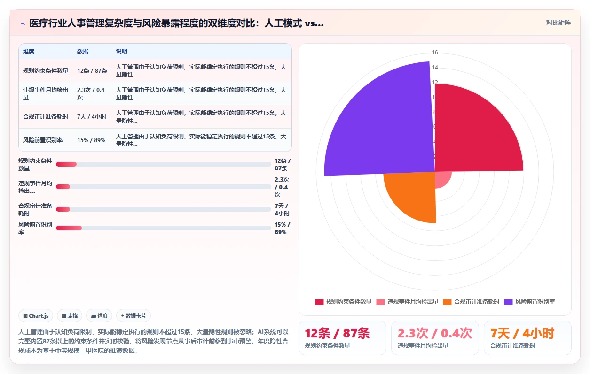The image size is (590, 374).
Task: Click the description in the 规则约束条件数量 table row
Action: point(201,71)
